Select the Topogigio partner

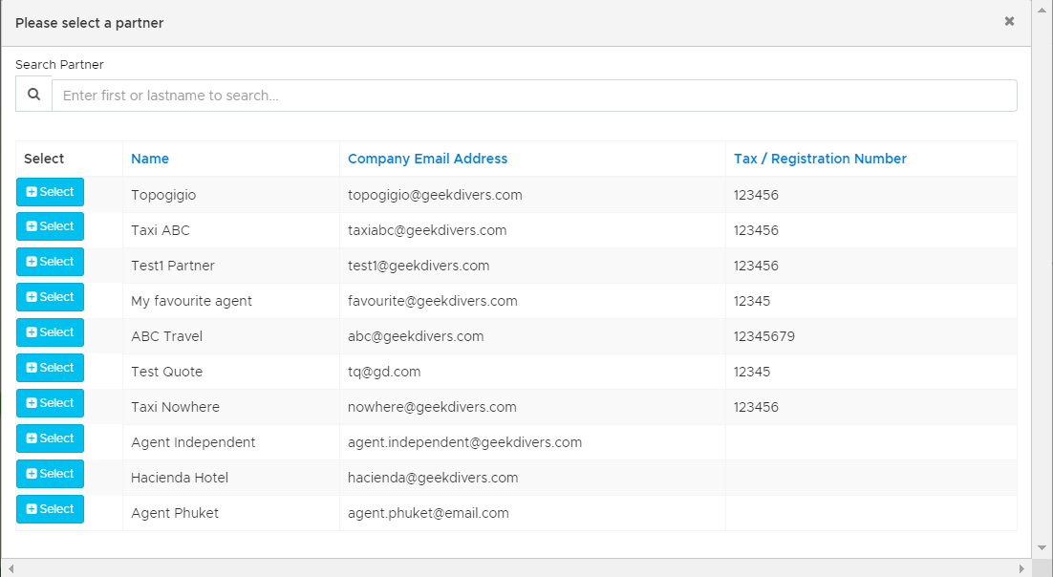click(x=51, y=192)
